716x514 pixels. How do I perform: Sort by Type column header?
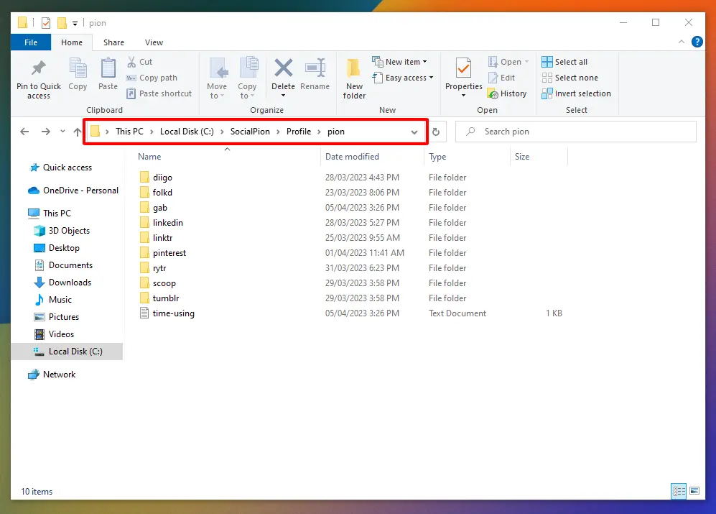point(467,157)
